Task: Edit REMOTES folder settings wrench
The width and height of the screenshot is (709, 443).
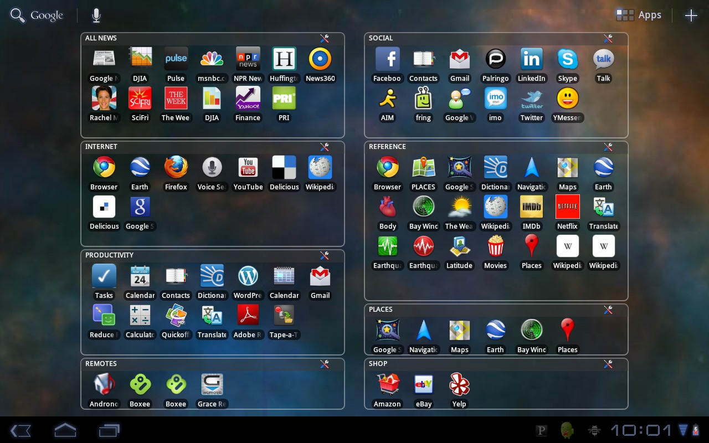Action: [x=325, y=364]
